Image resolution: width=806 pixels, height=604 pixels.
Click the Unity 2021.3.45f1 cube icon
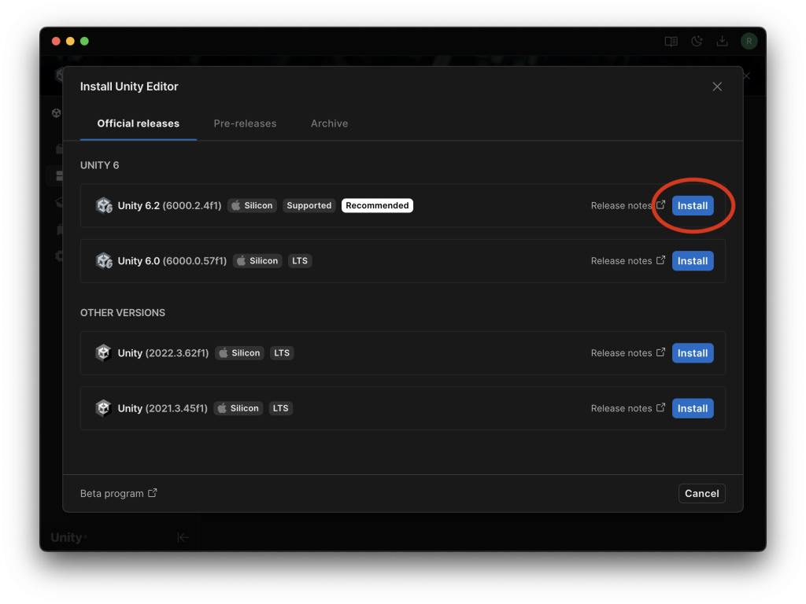[x=103, y=408]
